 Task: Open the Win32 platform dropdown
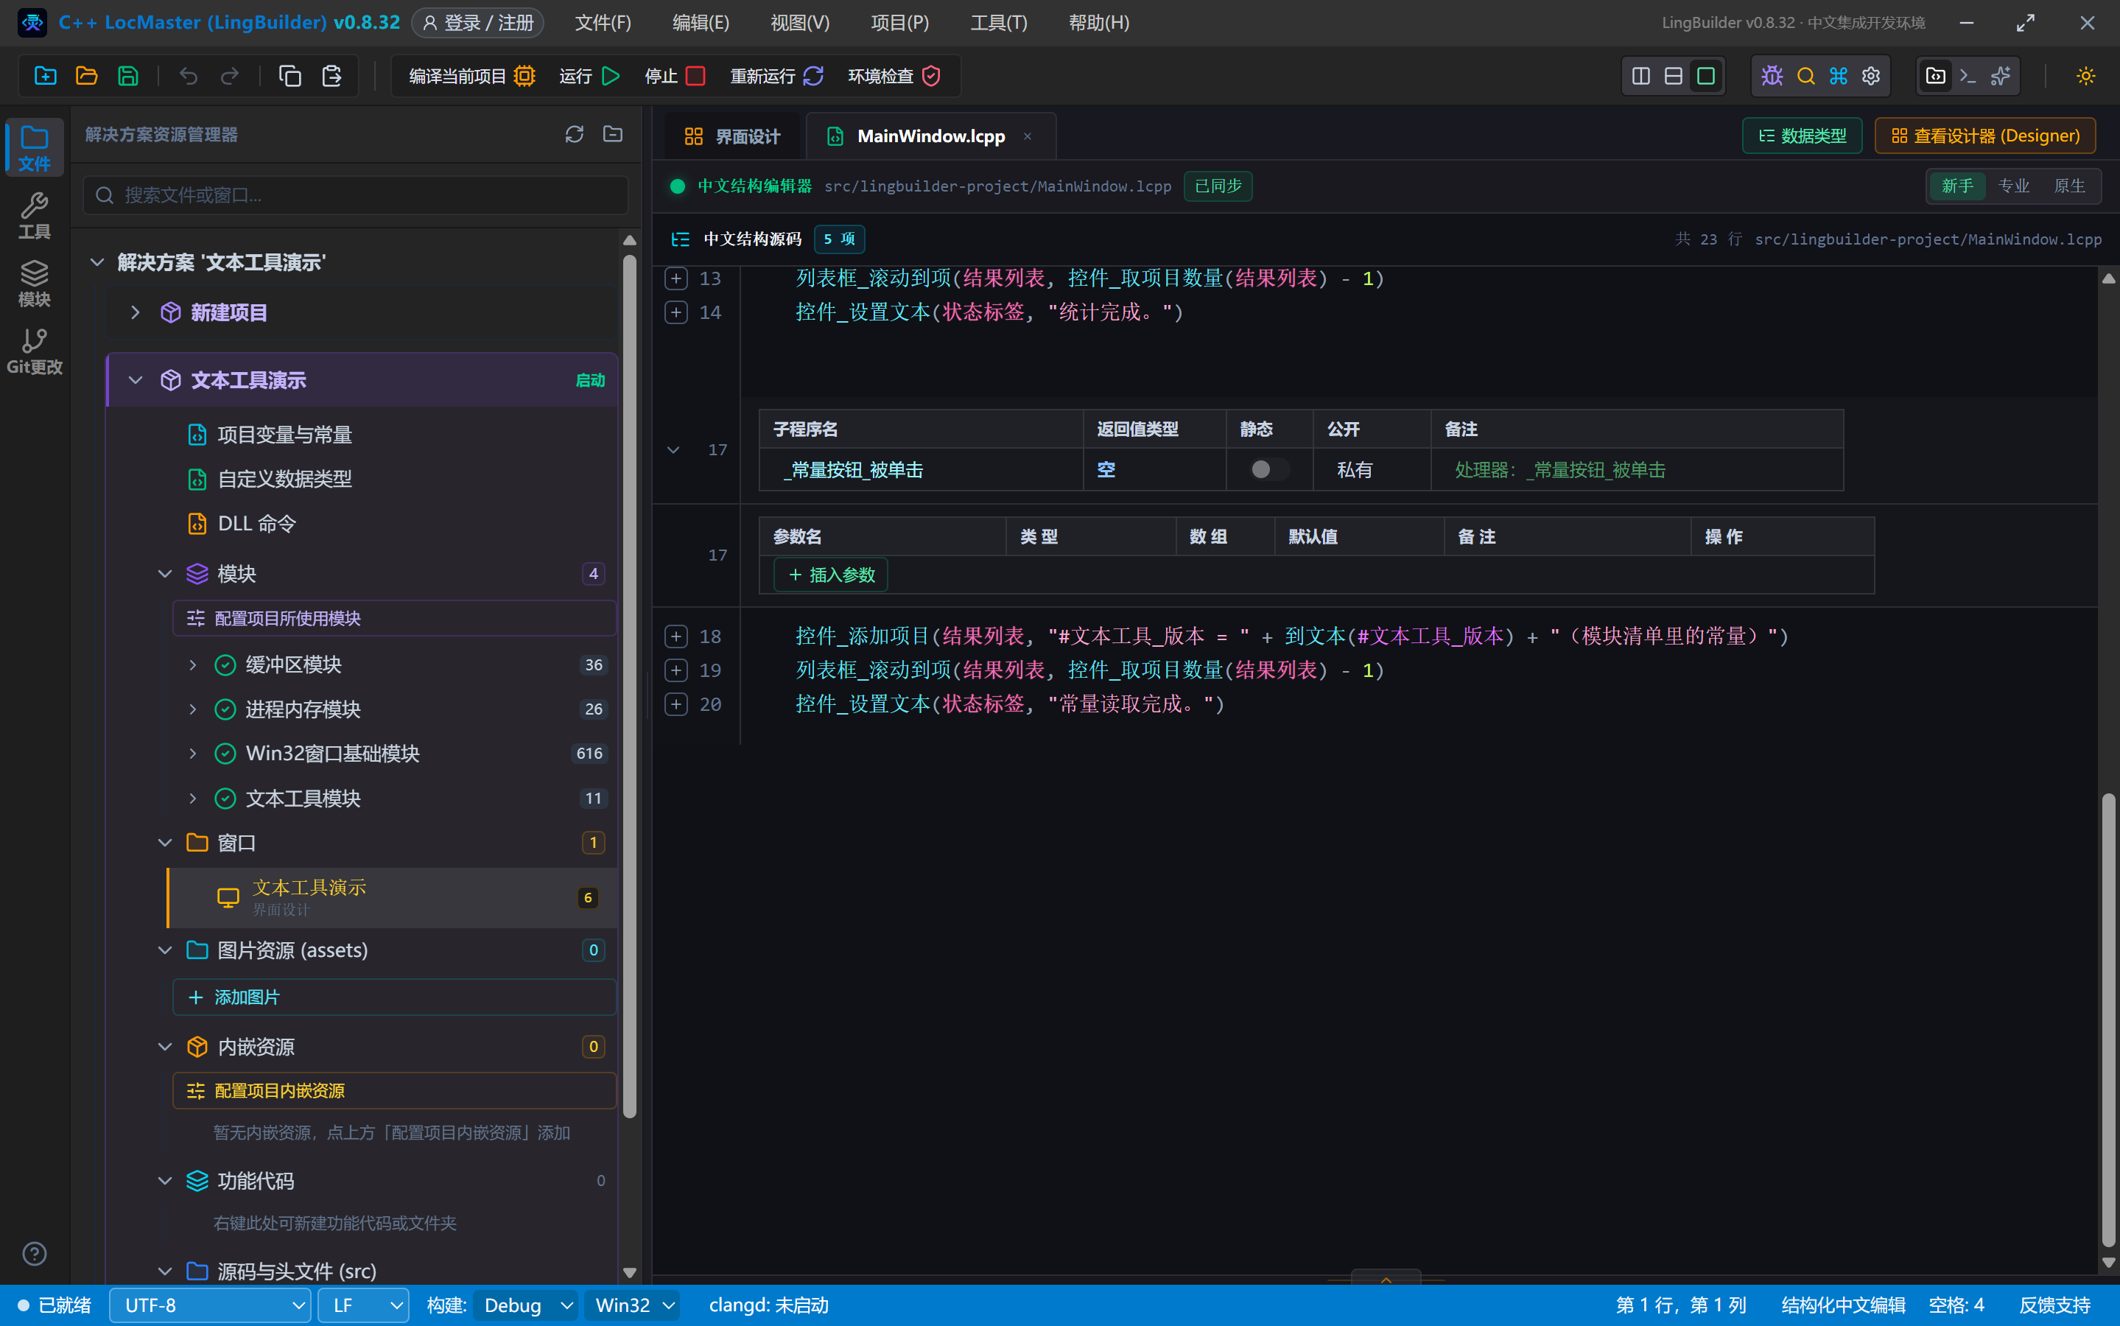tap(633, 1305)
